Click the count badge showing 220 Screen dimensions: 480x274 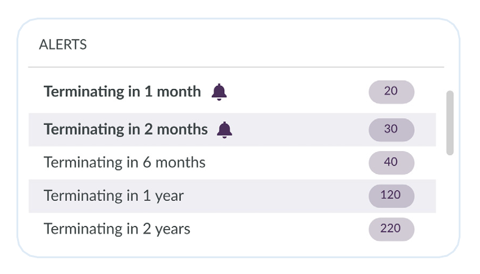point(391,229)
